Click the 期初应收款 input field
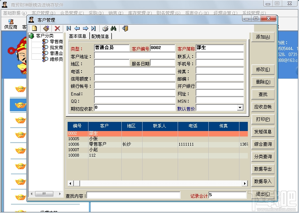This screenshot has width=299, height=213. pos(135,108)
